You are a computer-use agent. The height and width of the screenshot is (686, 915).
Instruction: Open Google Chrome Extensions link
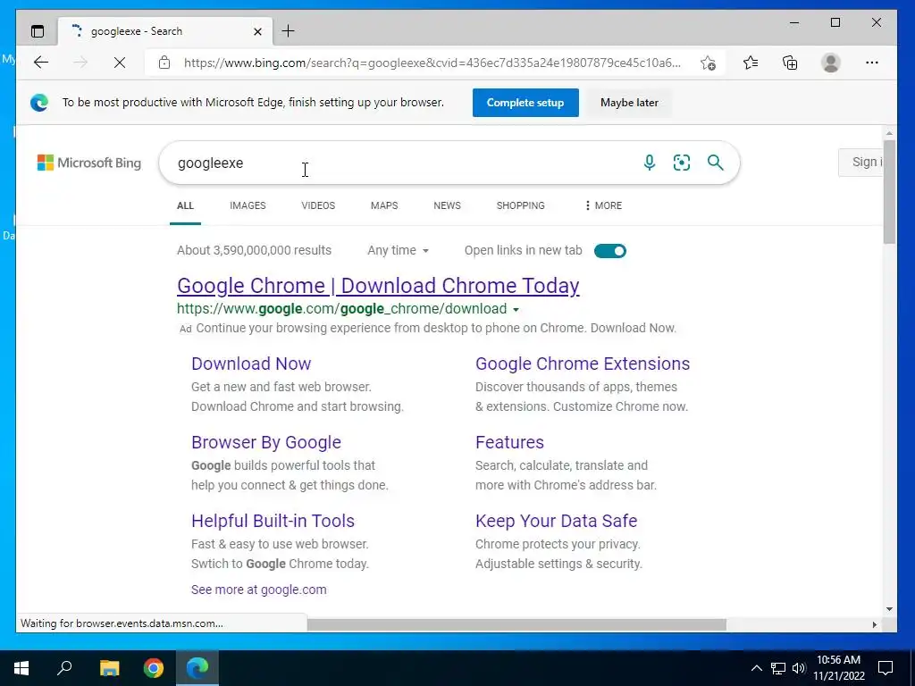583,364
